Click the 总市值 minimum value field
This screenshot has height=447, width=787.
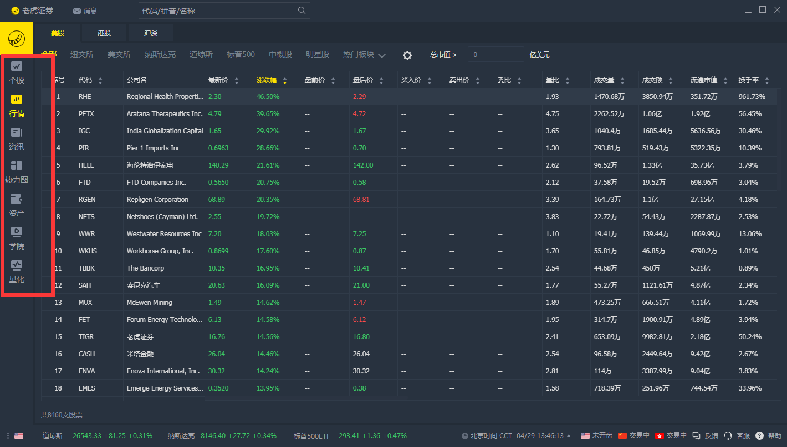point(496,54)
